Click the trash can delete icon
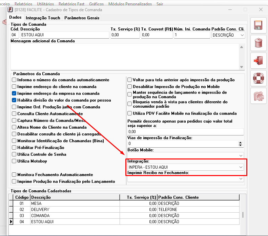 point(258,43)
